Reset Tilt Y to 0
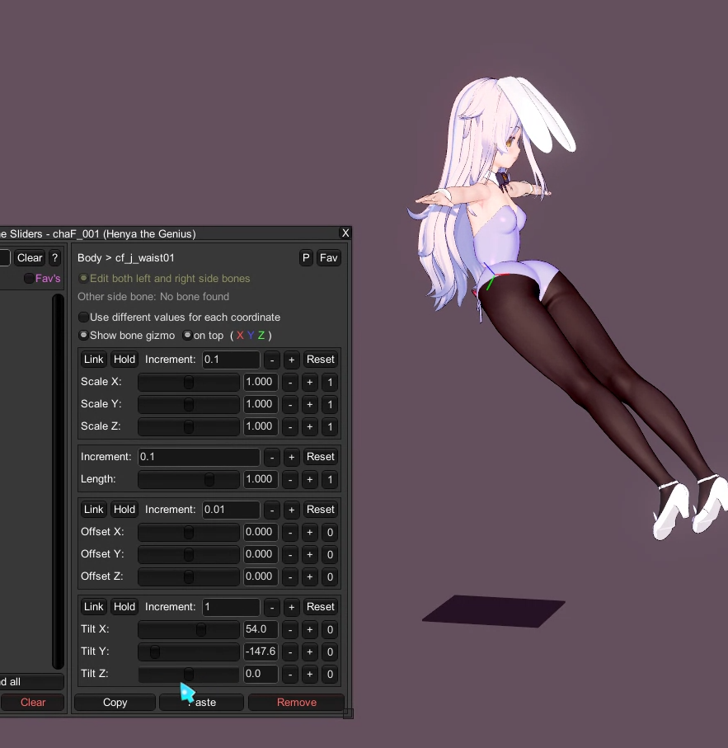The height and width of the screenshot is (748, 728). tap(330, 652)
